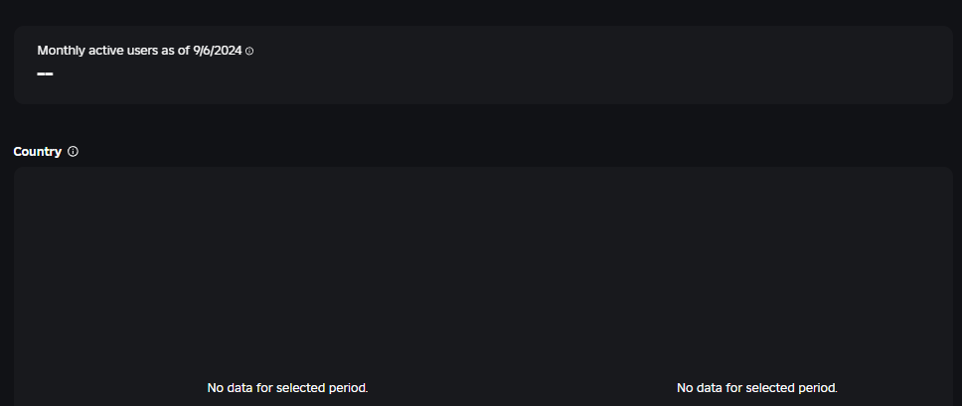The height and width of the screenshot is (406, 962).
Task: Click the 9/6/2024 date text
Action: pos(217,50)
